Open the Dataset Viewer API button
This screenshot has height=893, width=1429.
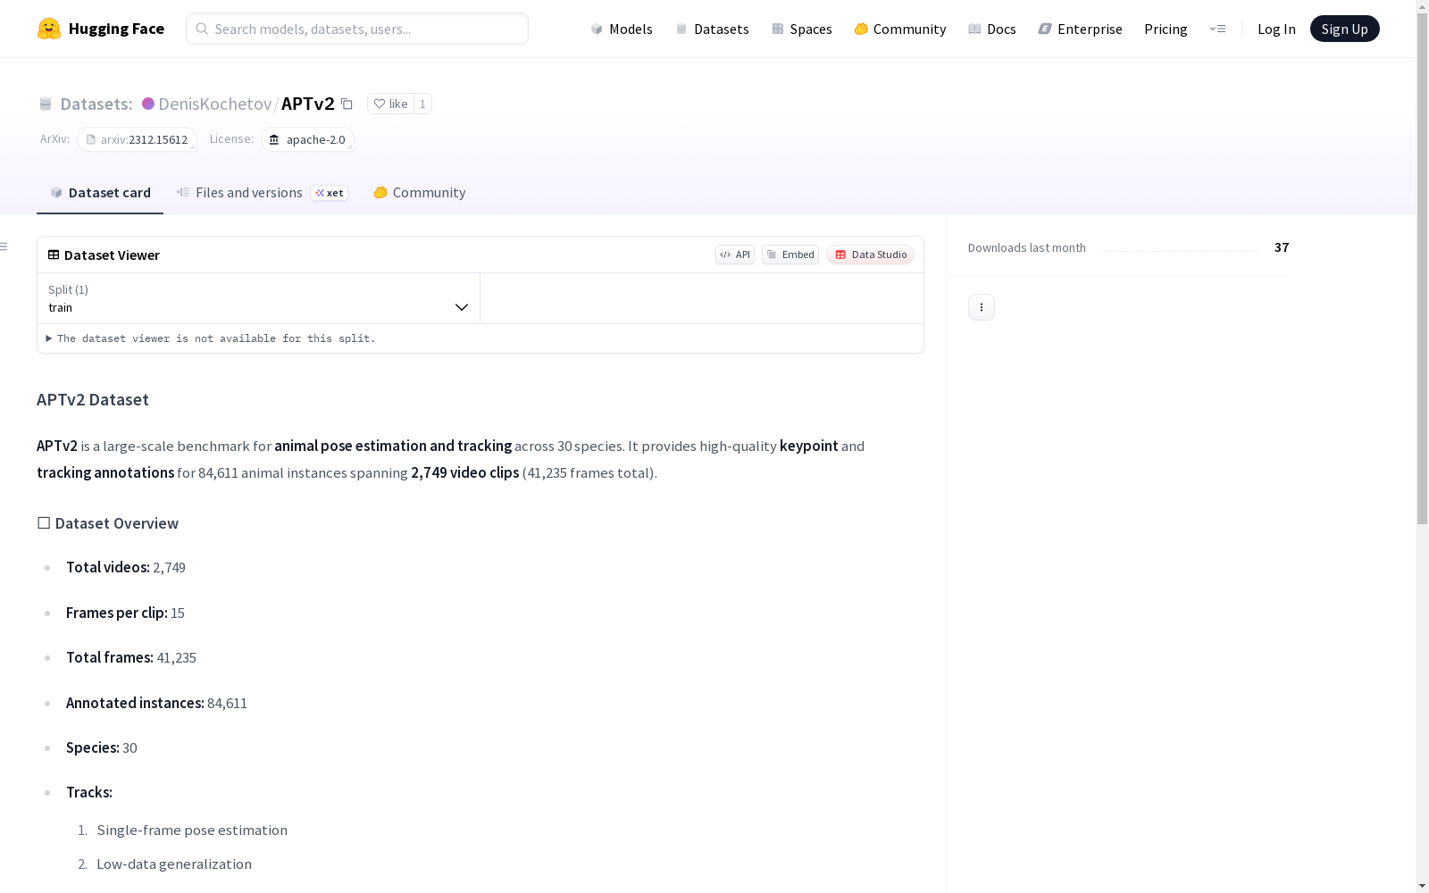(735, 255)
